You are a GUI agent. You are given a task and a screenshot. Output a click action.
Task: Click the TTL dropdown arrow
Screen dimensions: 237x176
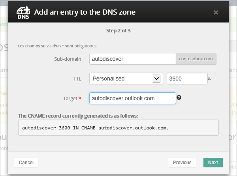[156, 79]
